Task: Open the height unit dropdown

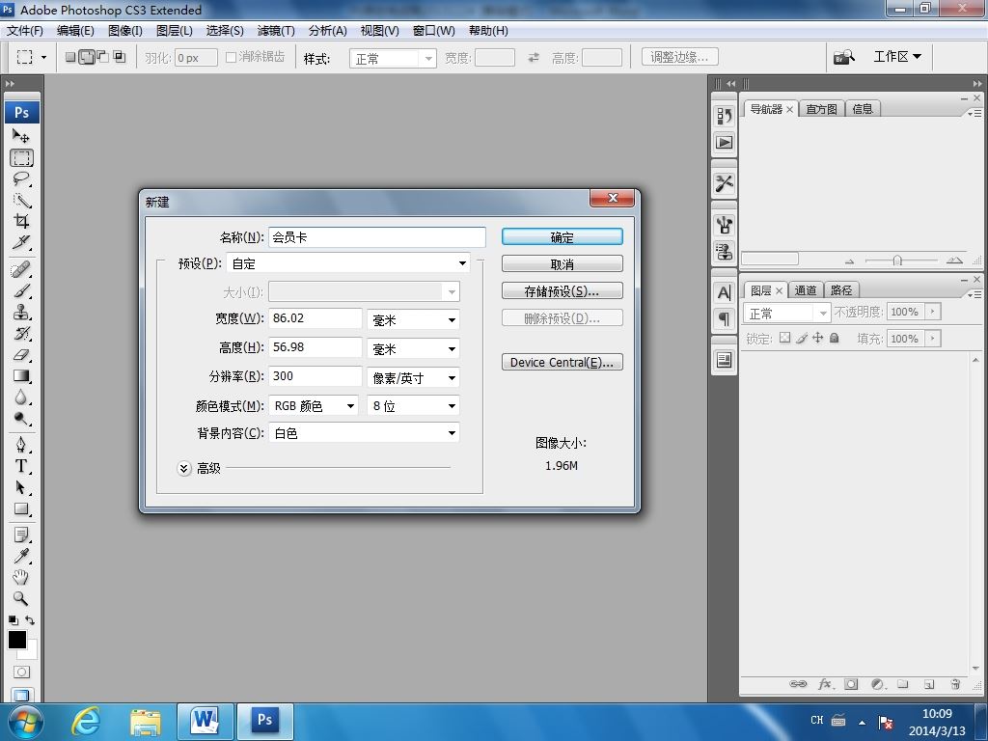Action: tap(413, 348)
